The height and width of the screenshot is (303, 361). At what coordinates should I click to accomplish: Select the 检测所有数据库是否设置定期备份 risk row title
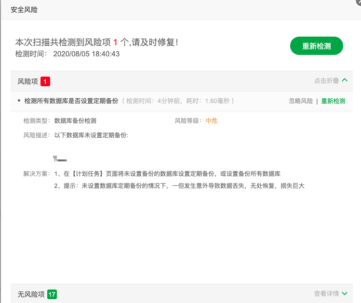click(x=71, y=101)
